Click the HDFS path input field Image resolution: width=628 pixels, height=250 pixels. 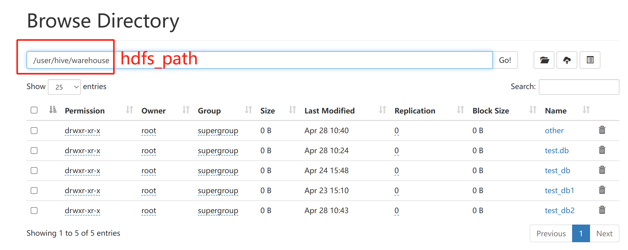260,60
